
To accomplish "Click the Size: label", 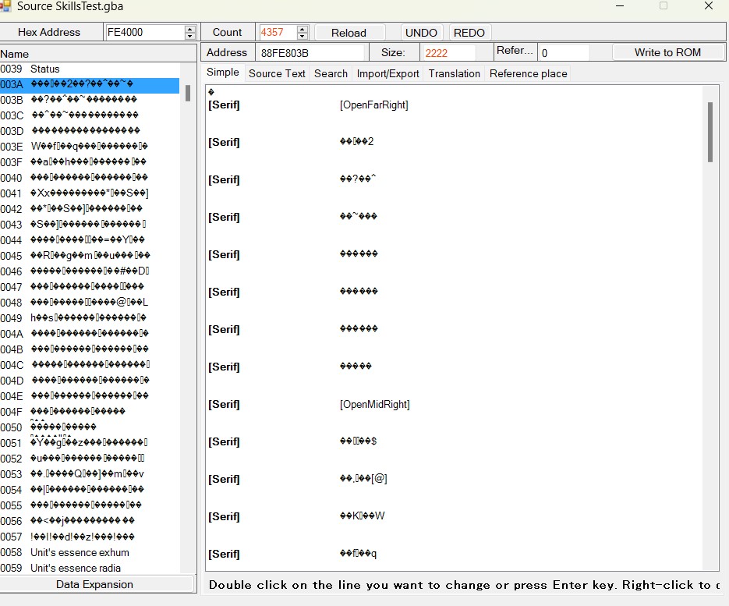I will (393, 52).
